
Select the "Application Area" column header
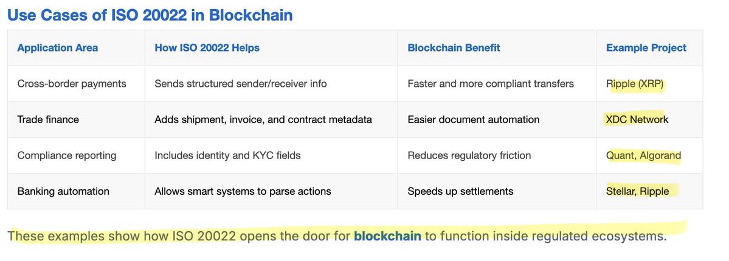click(58, 47)
